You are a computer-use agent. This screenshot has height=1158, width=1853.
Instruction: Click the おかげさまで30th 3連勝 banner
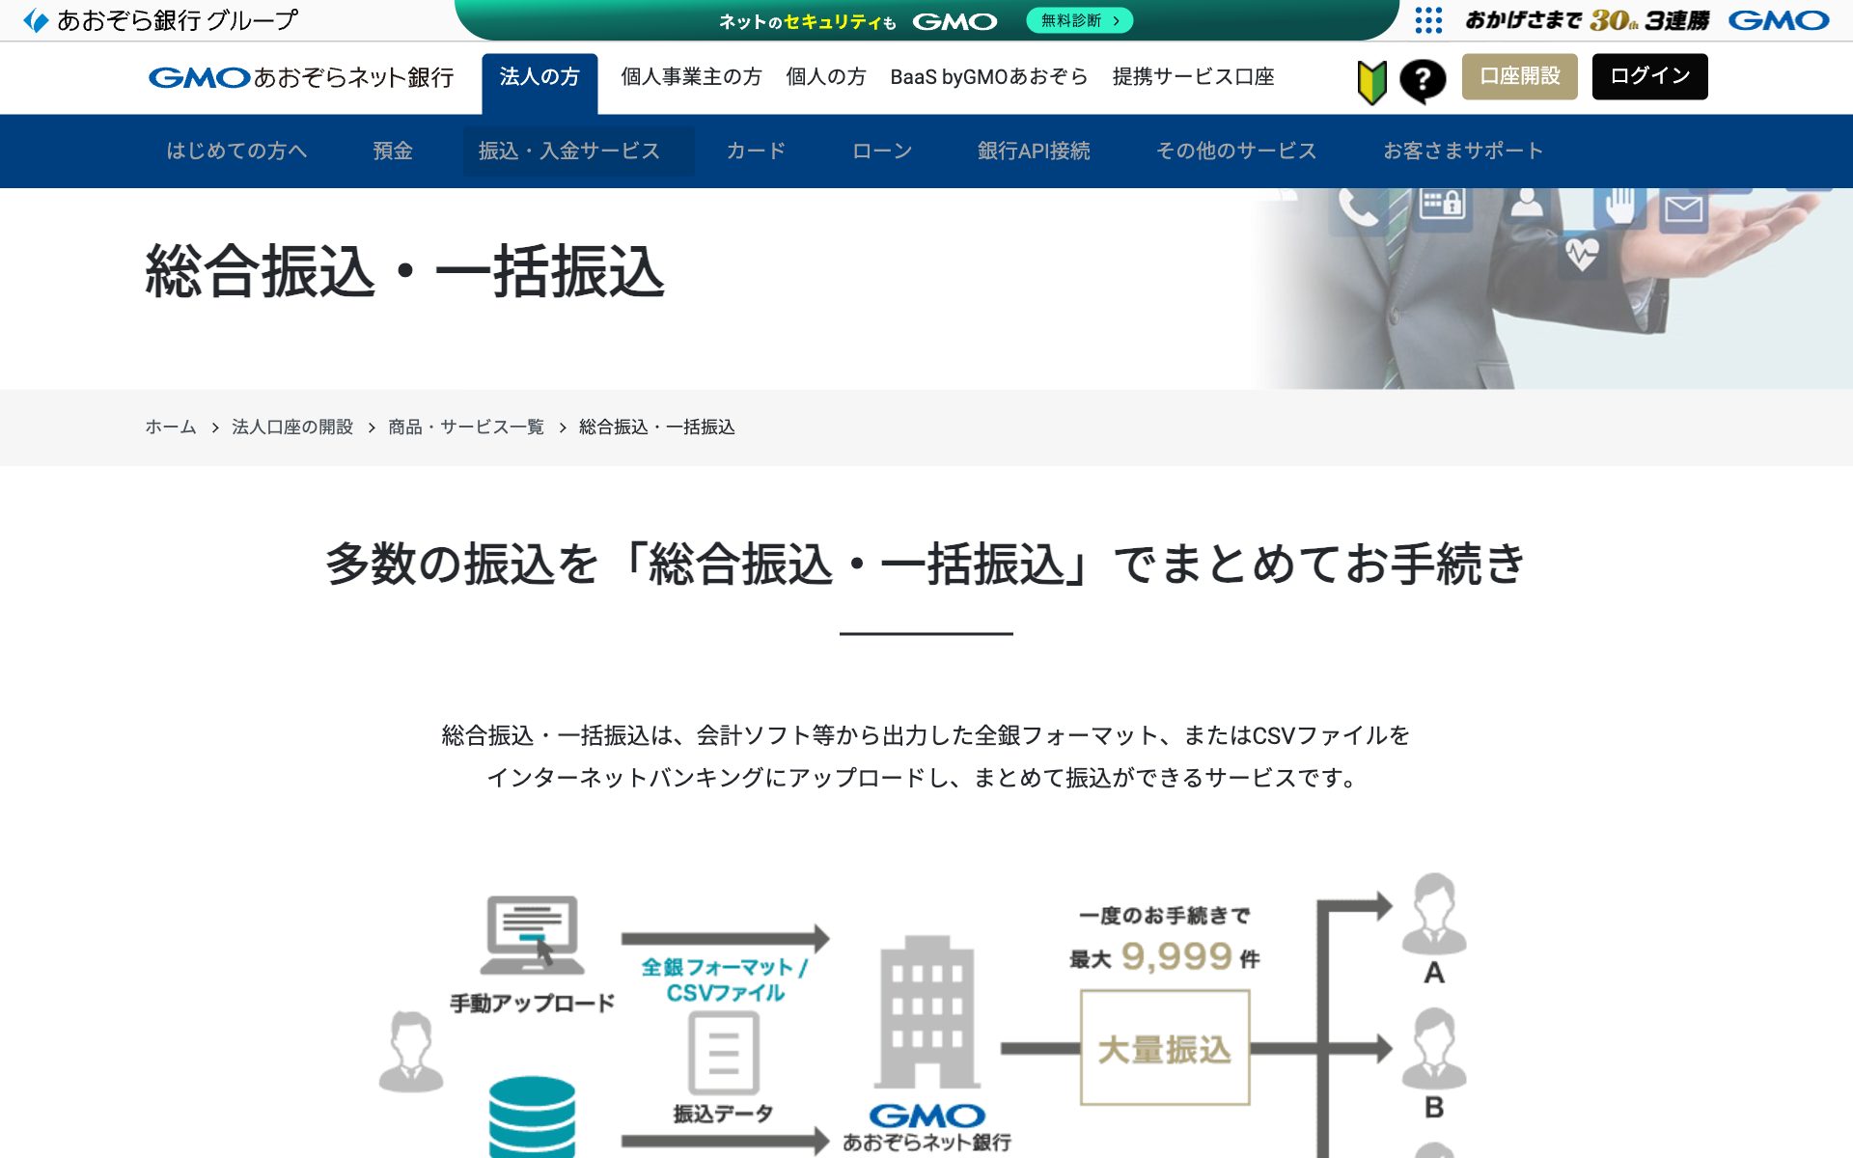[x=1588, y=20]
